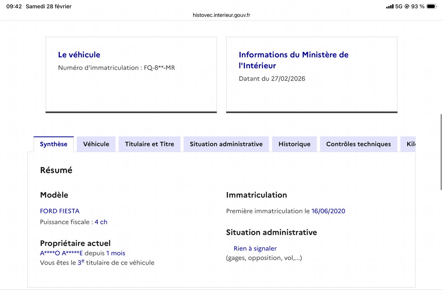Open the Contrôles techniques tab
Viewport: 443px width, 290px height.
pos(358,144)
